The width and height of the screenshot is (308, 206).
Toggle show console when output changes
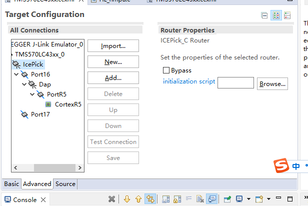coord(212,199)
